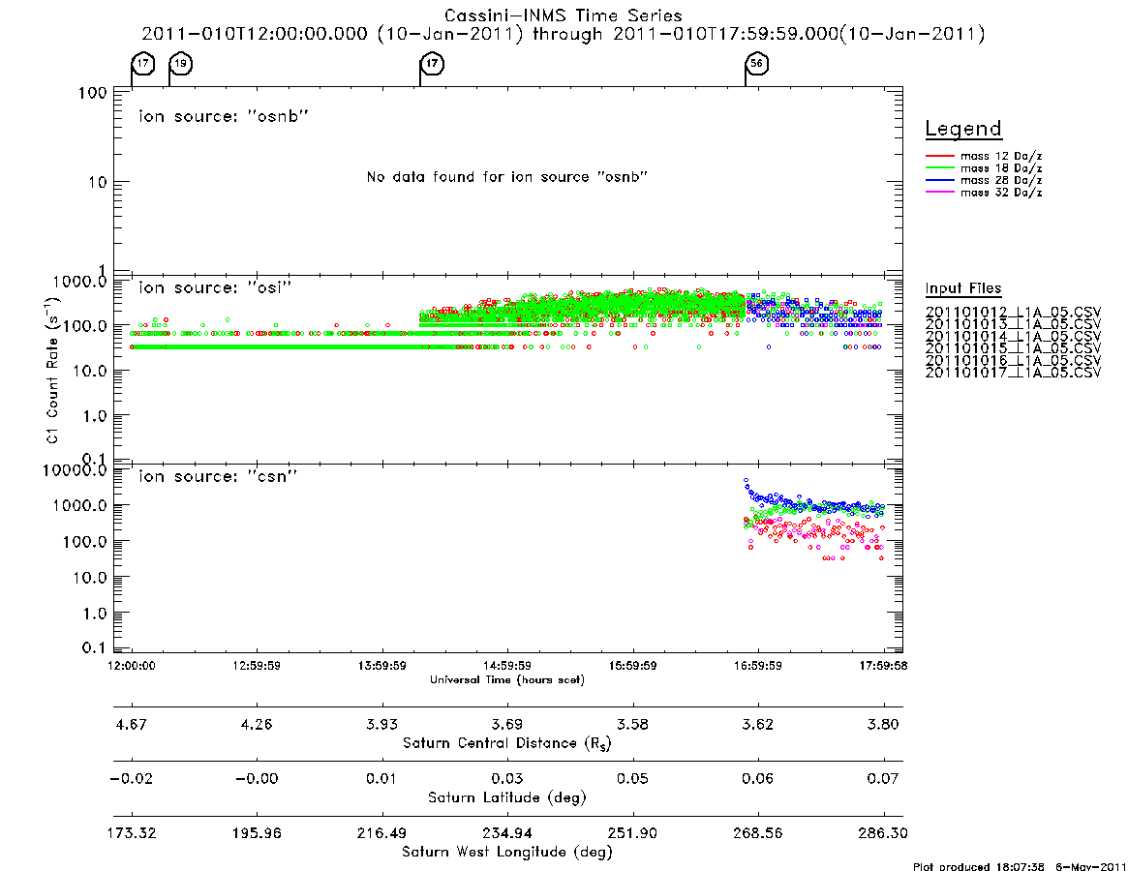
Task: Click the magenta line swatch for mass 32
Action: pyautogui.click(x=939, y=193)
